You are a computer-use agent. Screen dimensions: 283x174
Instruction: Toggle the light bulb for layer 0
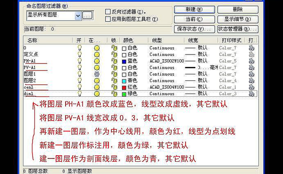[79, 48]
